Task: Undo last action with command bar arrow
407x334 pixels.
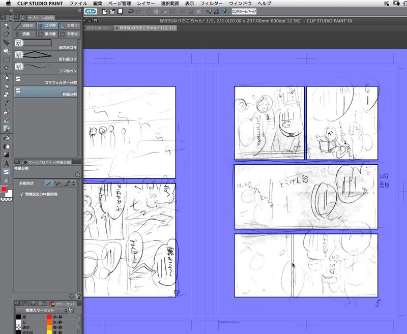Action: click(131, 11)
